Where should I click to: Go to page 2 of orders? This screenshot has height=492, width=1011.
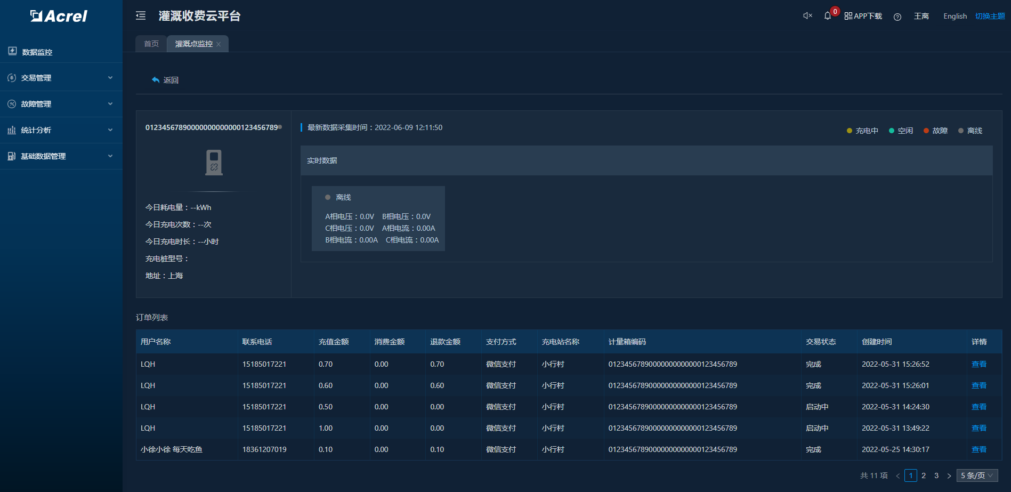point(924,475)
